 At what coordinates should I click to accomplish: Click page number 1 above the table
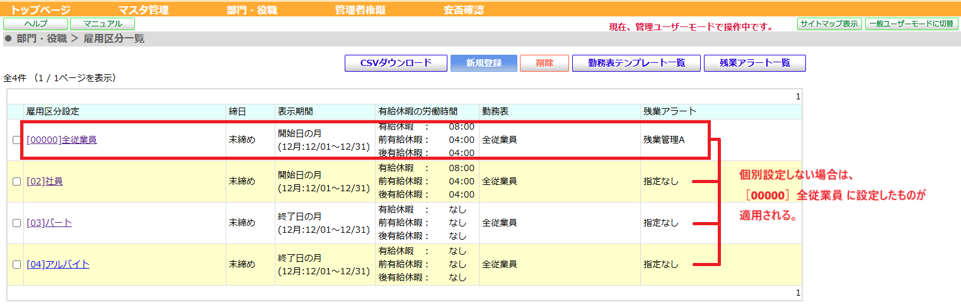click(x=798, y=97)
